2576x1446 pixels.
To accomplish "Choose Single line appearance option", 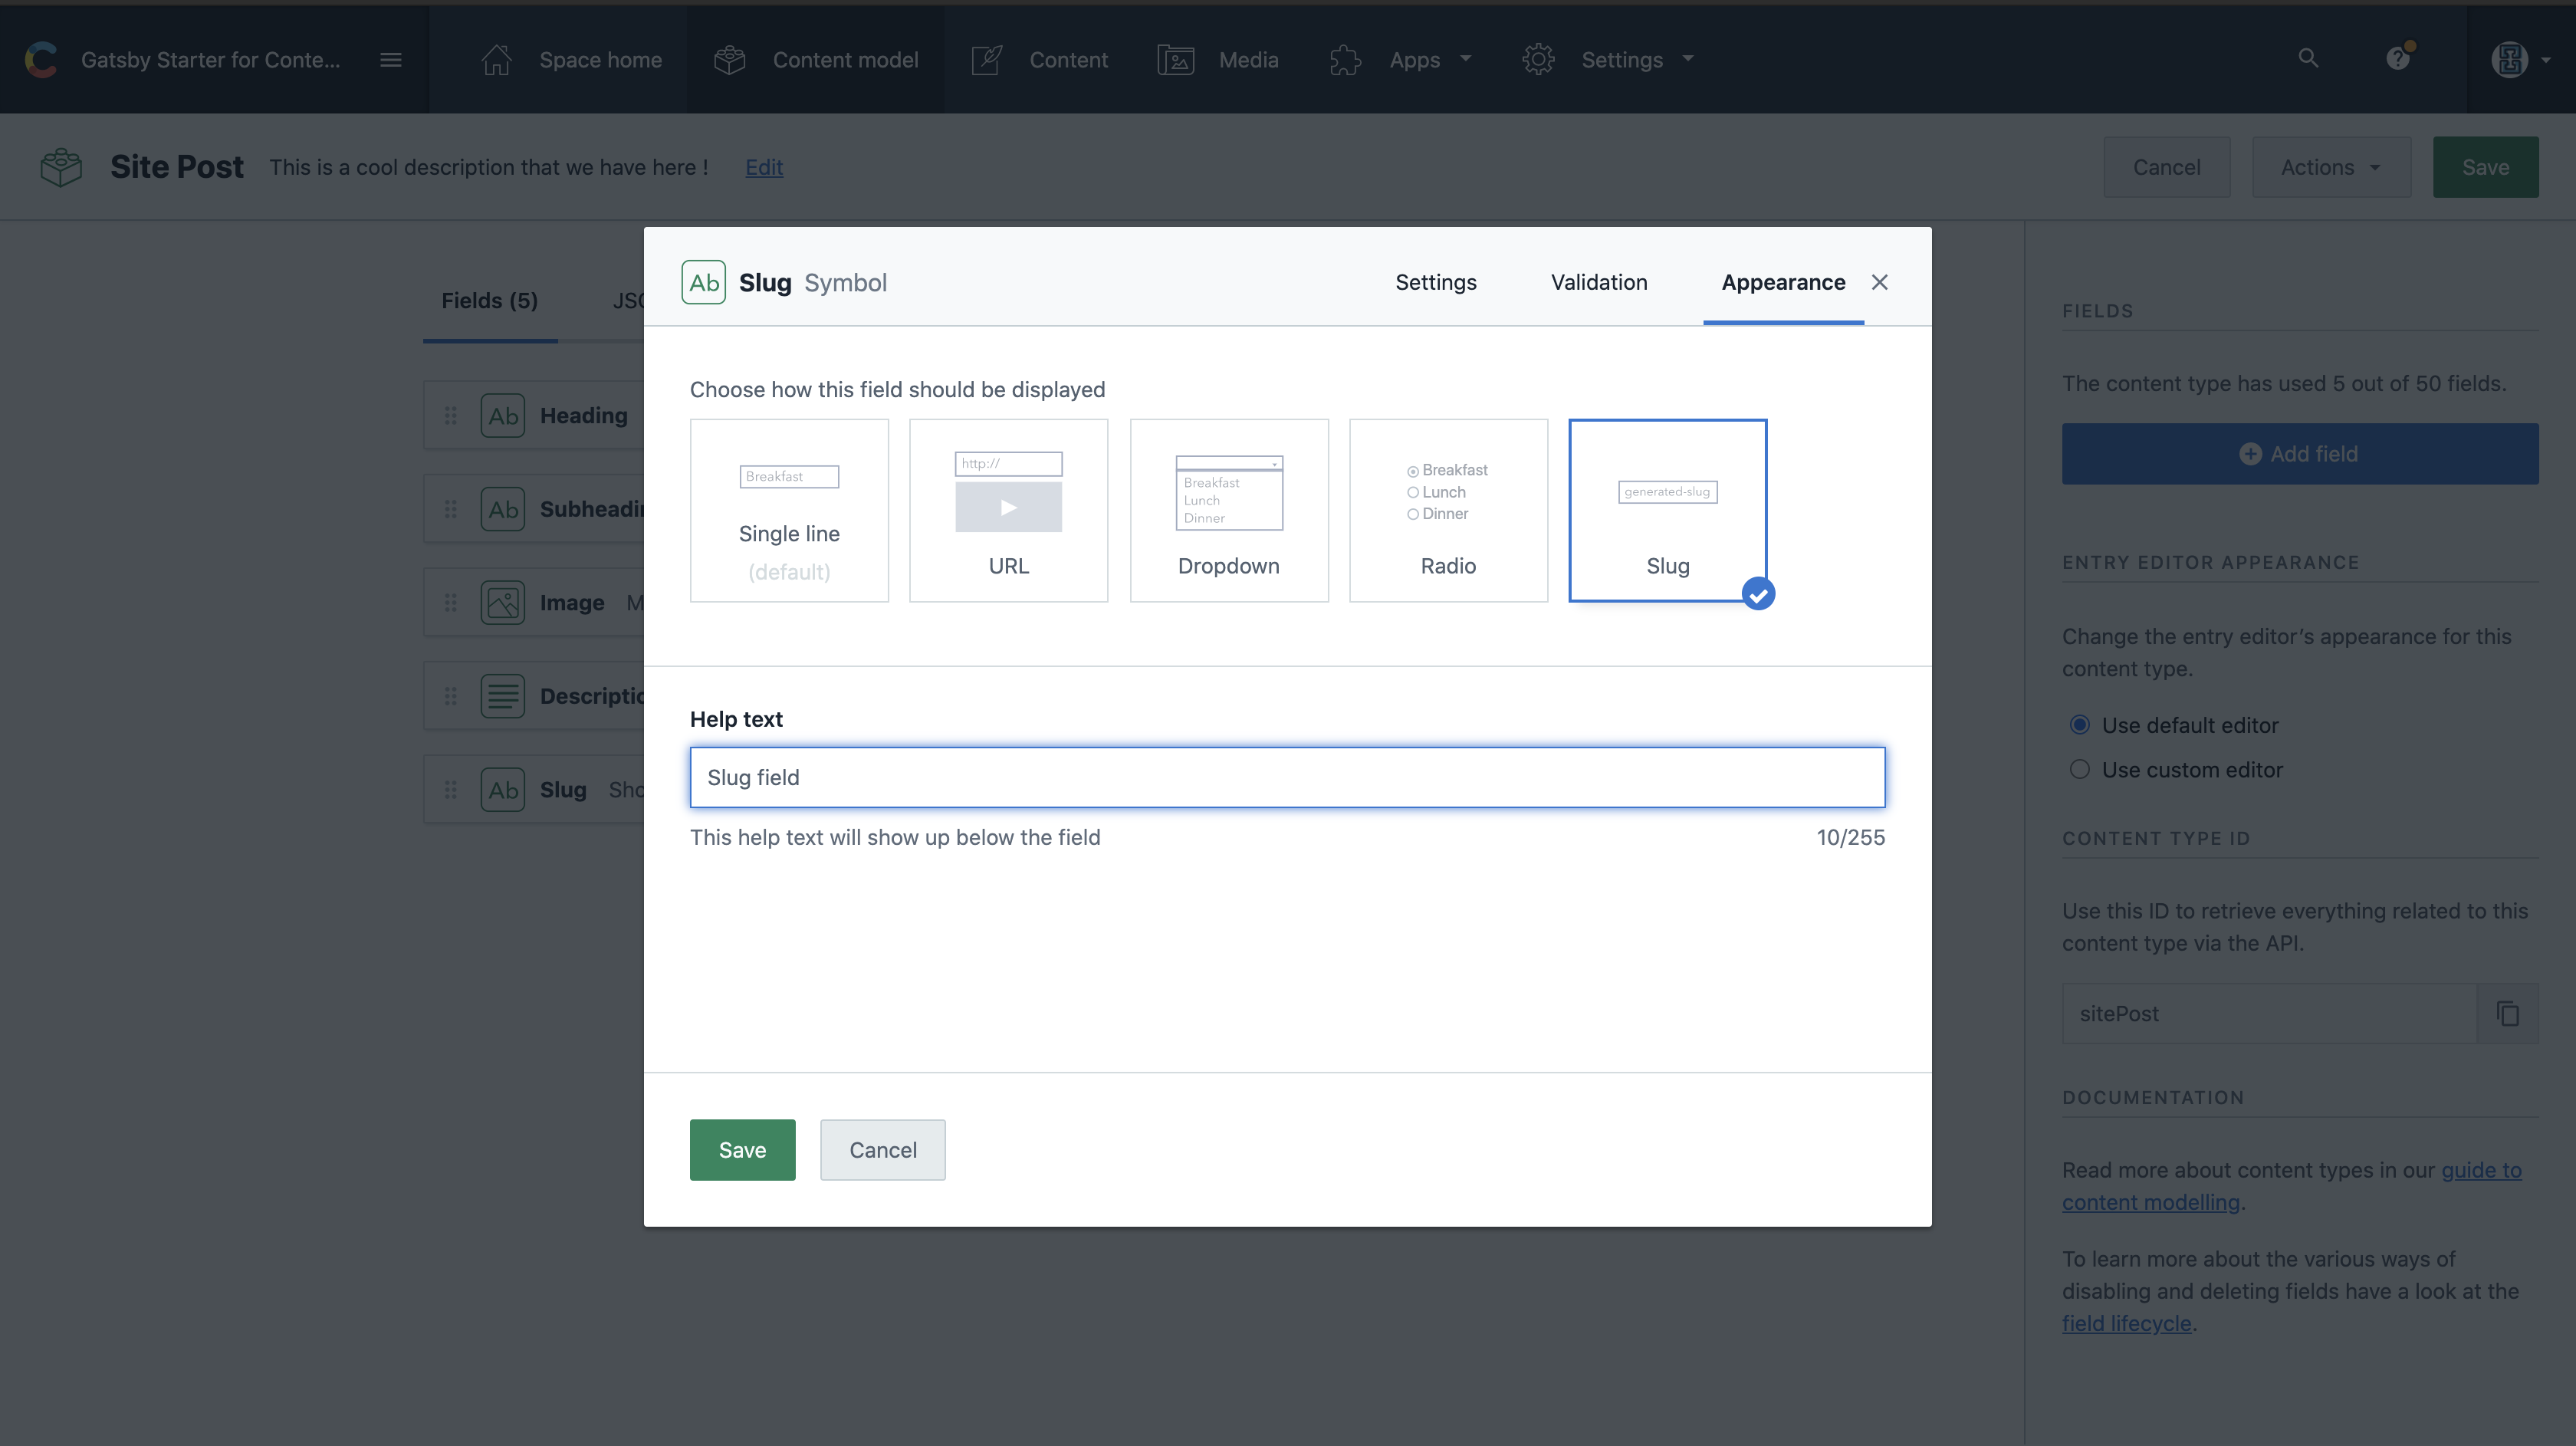I will pyautogui.click(x=789, y=510).
